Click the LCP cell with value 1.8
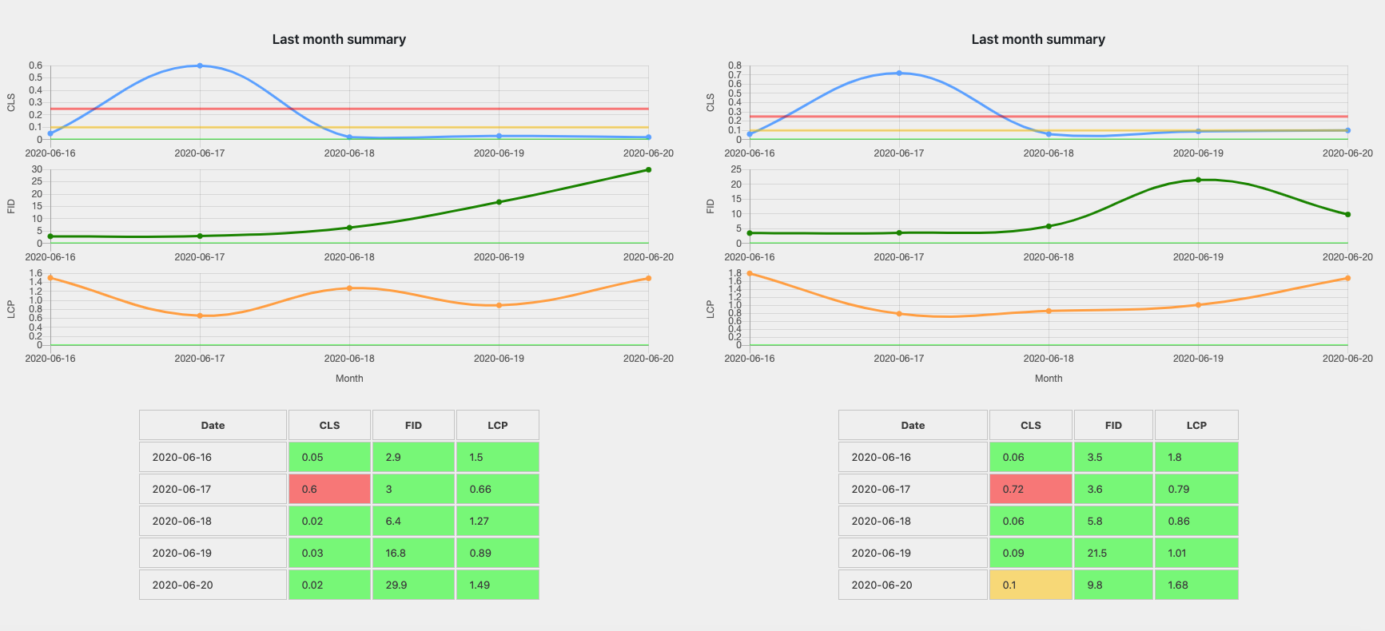Screen dimensions: 1385x631 pyautogui.click(x=1196, y=457)
